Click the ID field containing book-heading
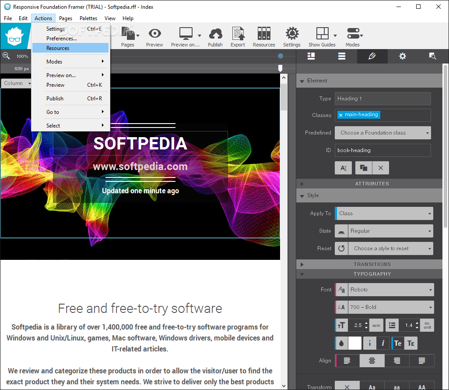449x390 pixels. point(383,150)
